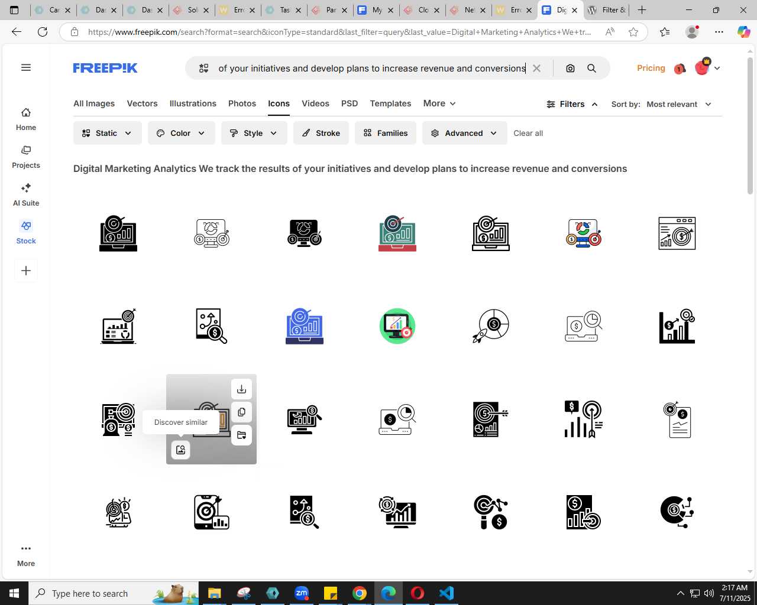
Task: Click the Freepik logo
Action: click(x=105, y=69)
